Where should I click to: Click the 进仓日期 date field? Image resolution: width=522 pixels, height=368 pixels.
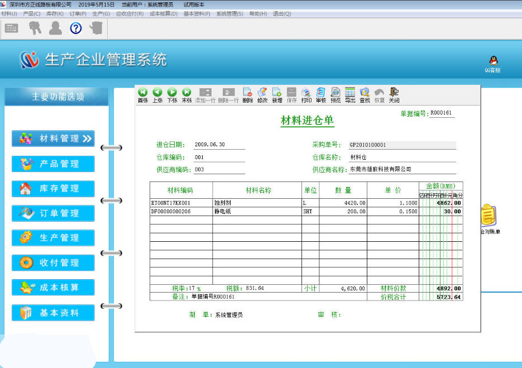pos(219,145)
